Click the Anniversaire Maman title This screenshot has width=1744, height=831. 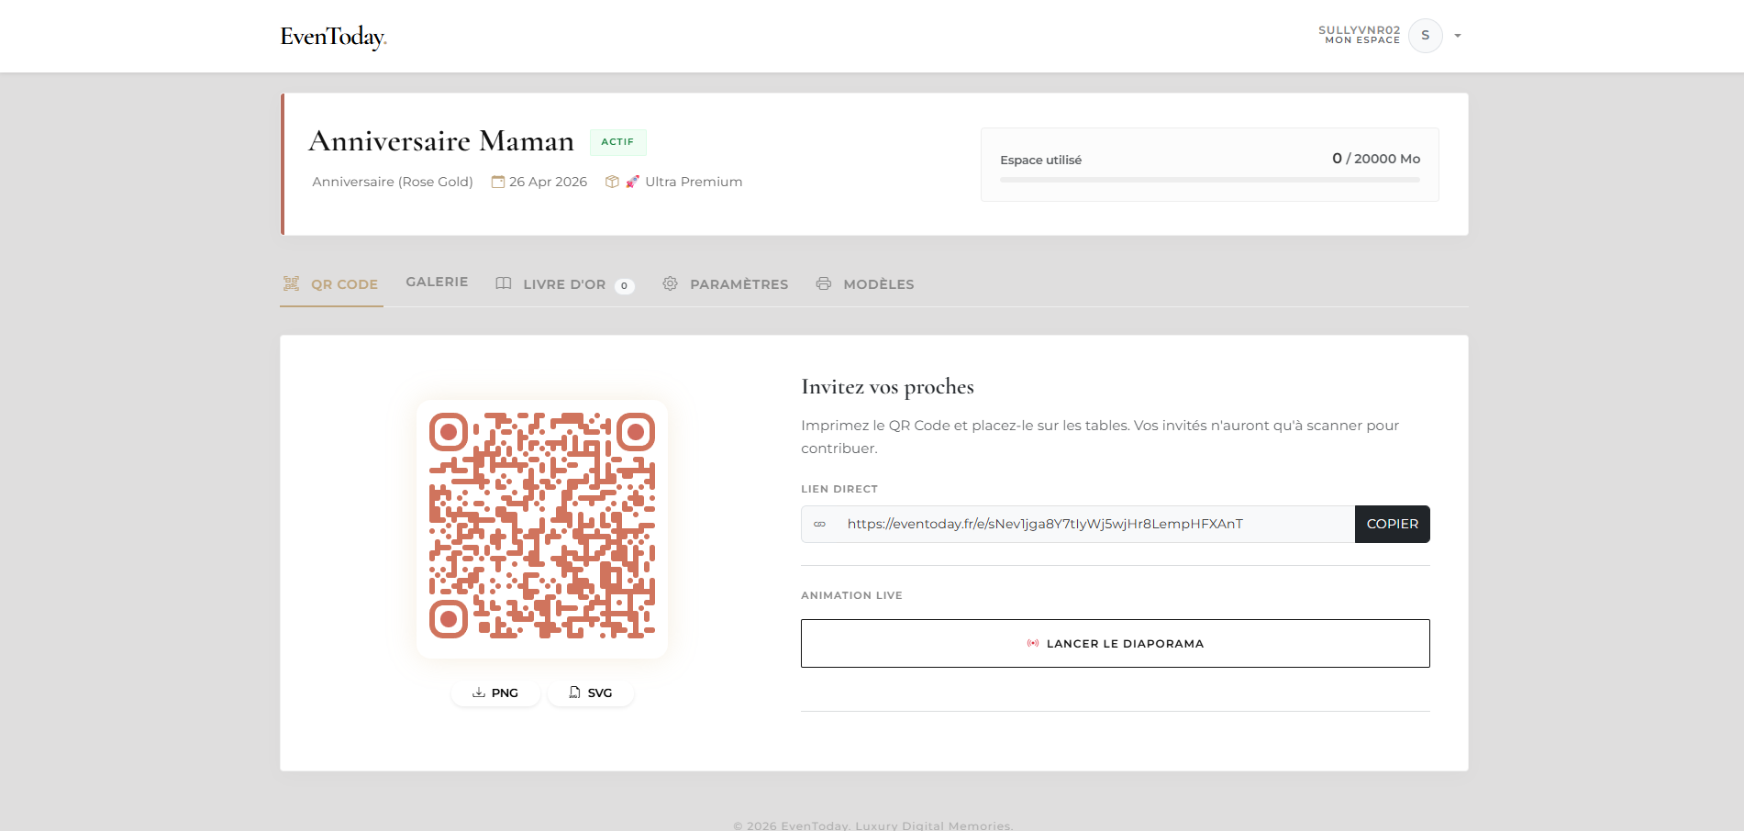coord(441,141)
